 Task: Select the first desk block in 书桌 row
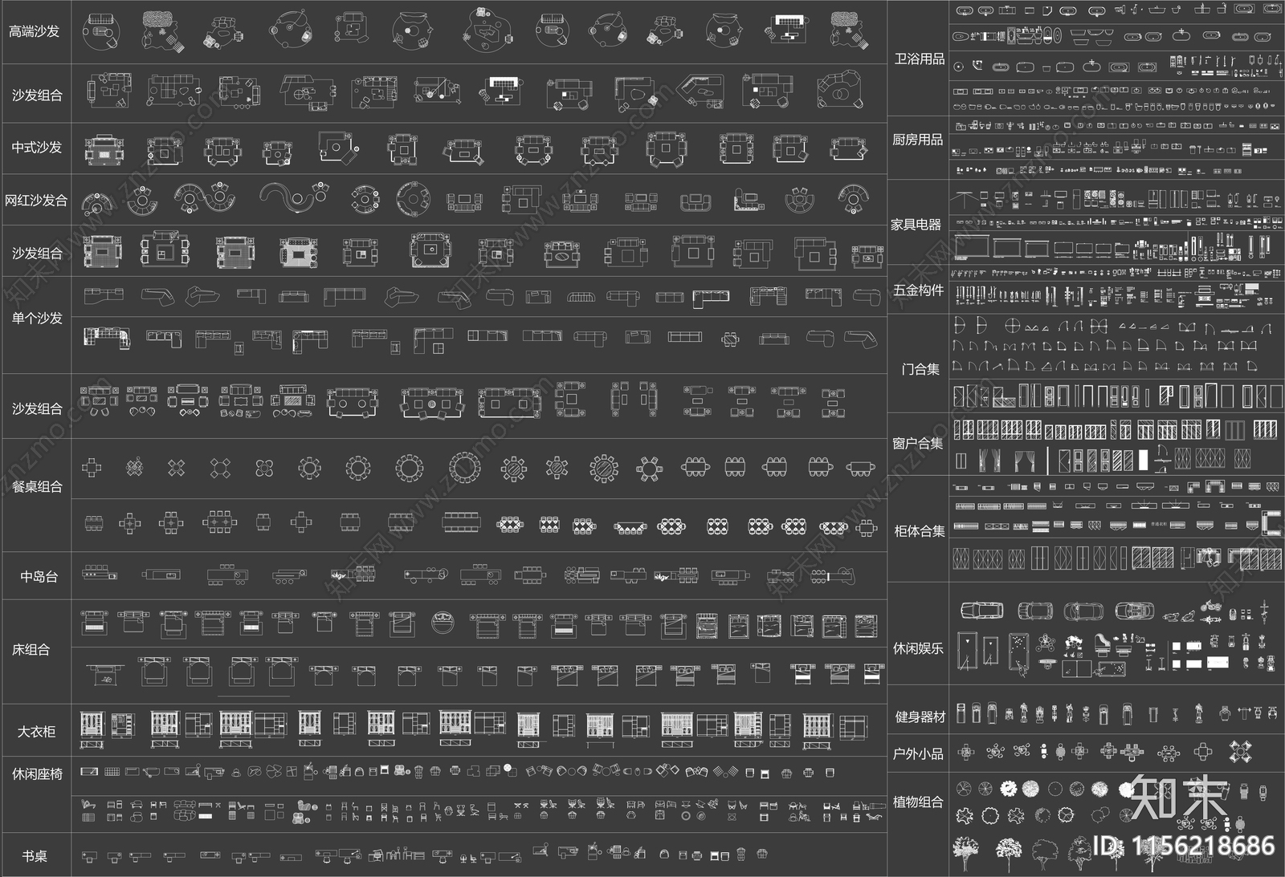[x=89, y=858]
